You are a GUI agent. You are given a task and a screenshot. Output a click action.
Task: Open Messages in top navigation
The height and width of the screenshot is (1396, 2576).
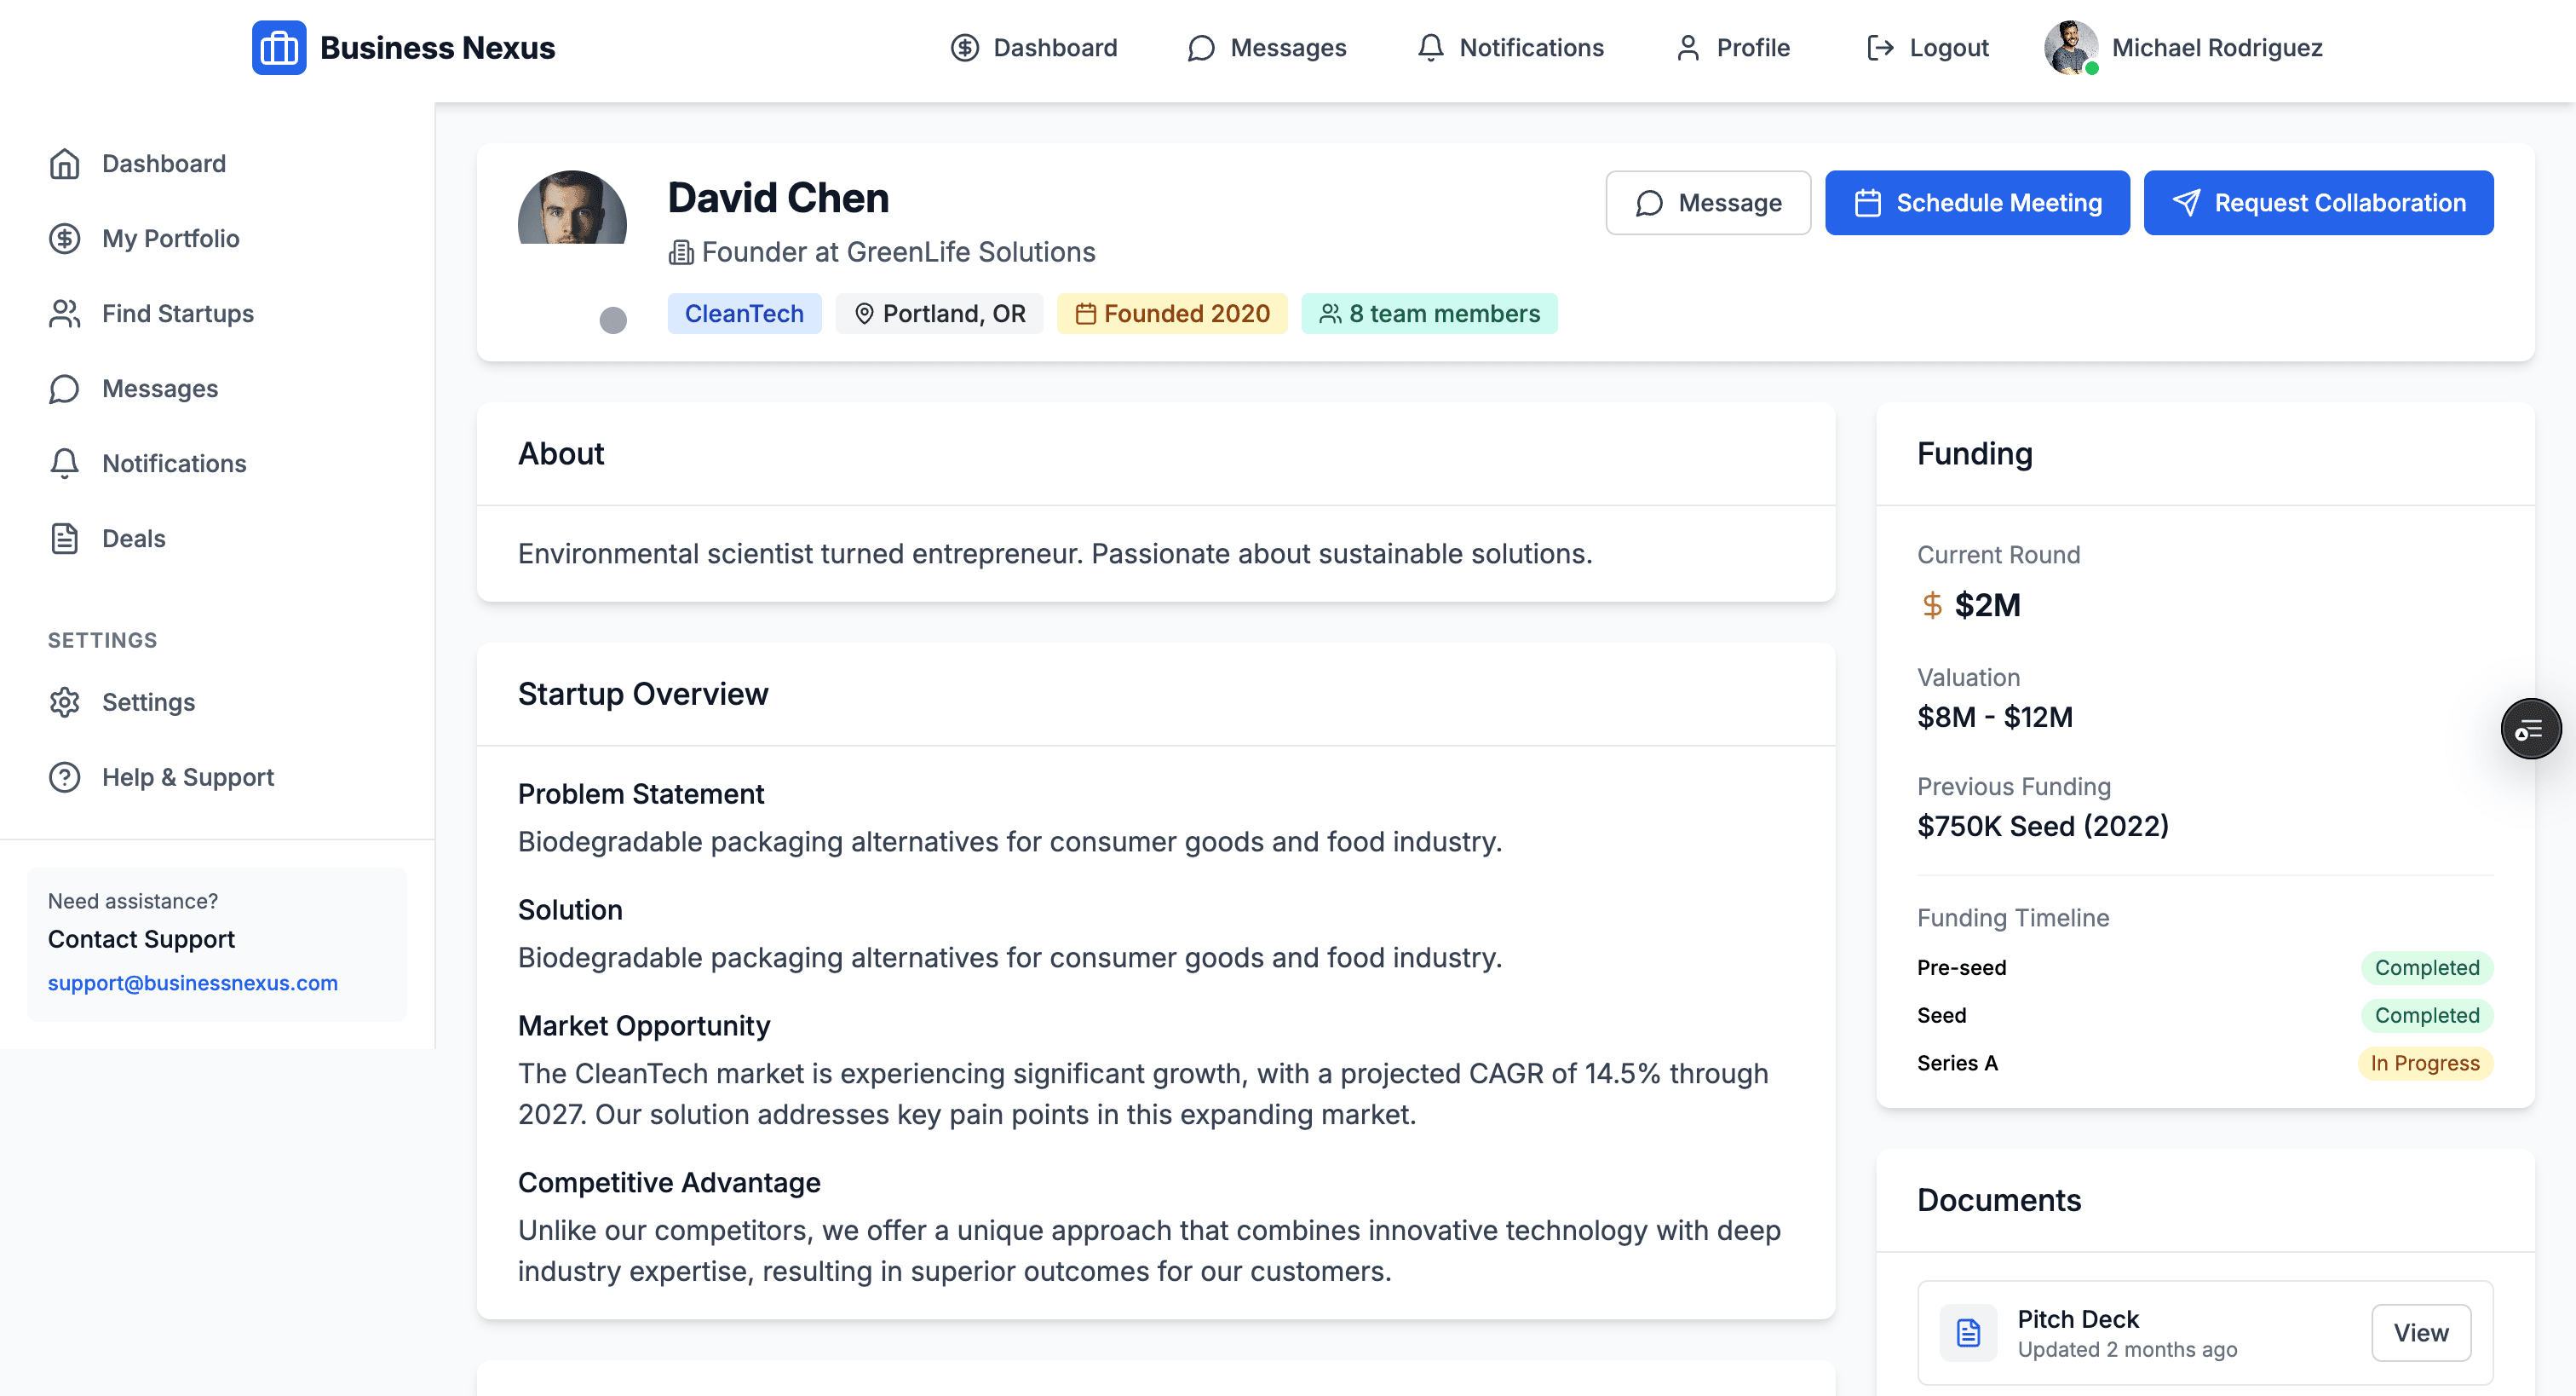pos(1266,47)
